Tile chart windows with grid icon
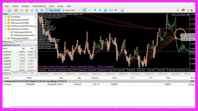 (x=105, y=10)
